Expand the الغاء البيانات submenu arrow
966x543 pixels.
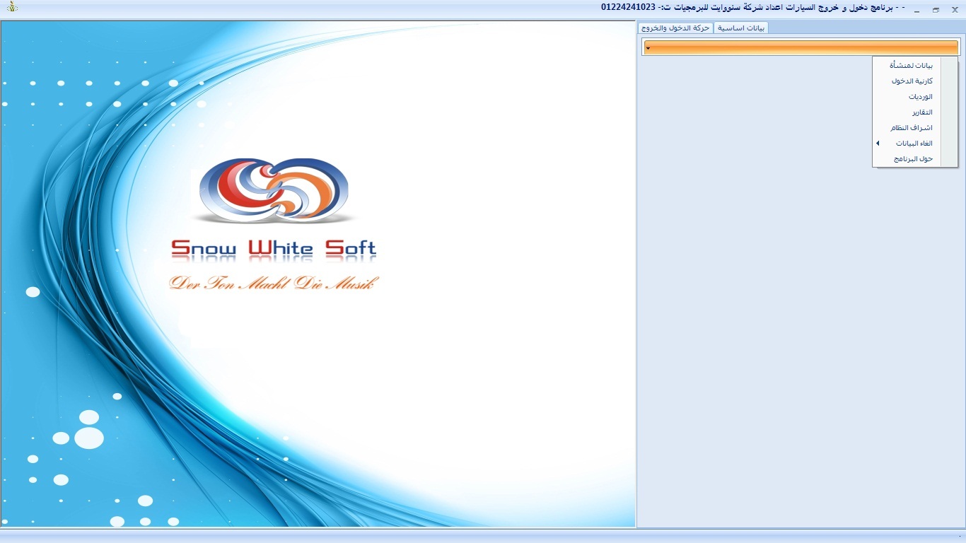878,144
